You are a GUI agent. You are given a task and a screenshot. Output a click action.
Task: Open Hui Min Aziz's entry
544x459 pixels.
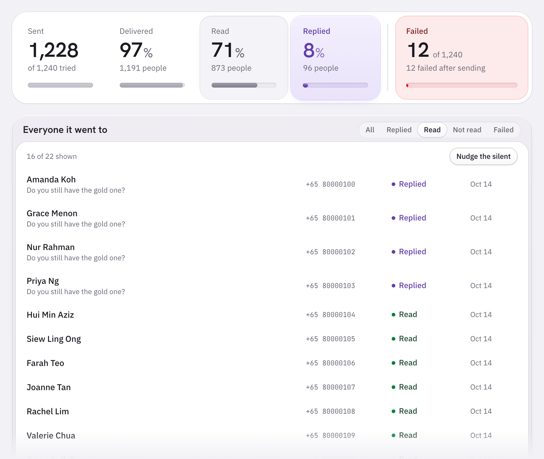click(272, 315)
